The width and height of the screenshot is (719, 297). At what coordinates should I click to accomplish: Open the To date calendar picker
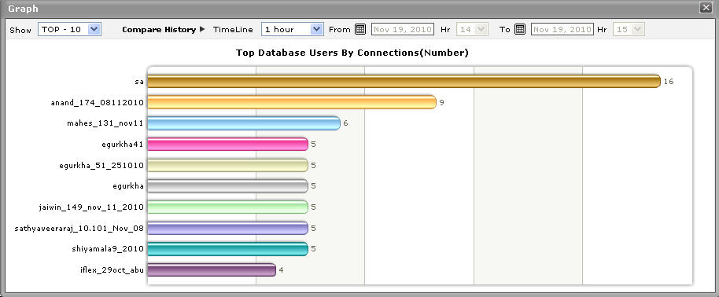[x=519, y=29]
